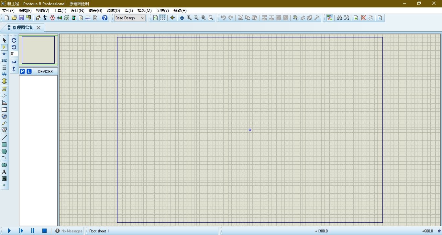This screenshot has width=442, height=235.
Task: Open the 编辑(E) menu
Action: 25,11
